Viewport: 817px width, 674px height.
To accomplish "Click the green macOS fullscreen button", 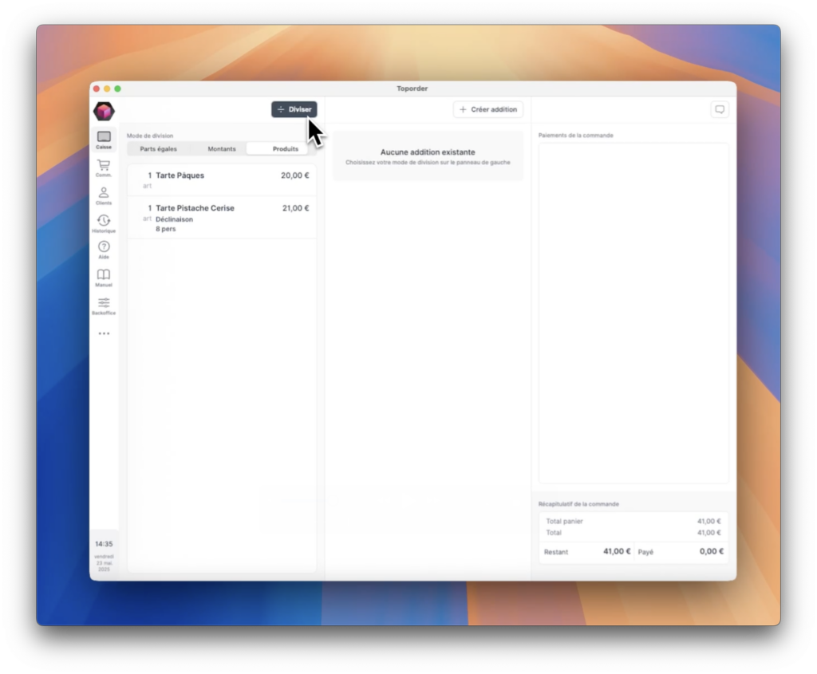I will click(x=118, y=89).
